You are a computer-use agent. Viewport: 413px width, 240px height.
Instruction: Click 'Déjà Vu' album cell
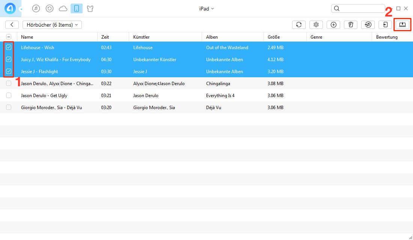(x=214, y=107)
